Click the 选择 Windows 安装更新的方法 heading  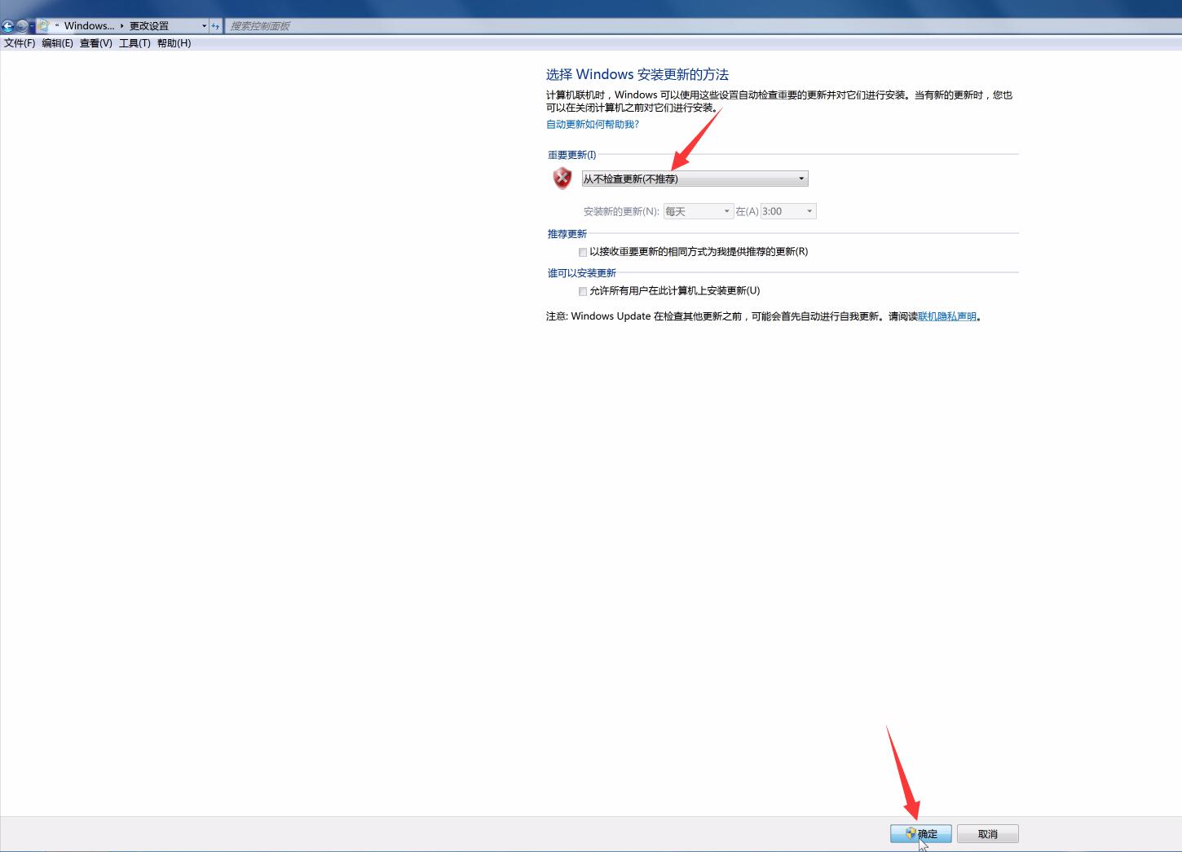[x=637, y=74]
